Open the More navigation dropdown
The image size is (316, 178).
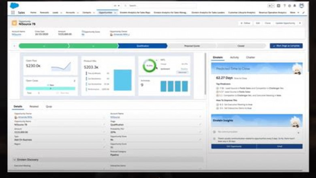click(294, 13)
